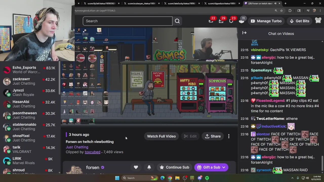Click chat username zyrwoot

(264, 170)
